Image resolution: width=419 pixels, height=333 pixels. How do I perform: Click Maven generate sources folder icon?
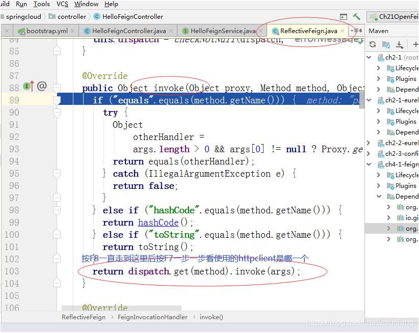(x=386, y=45)
